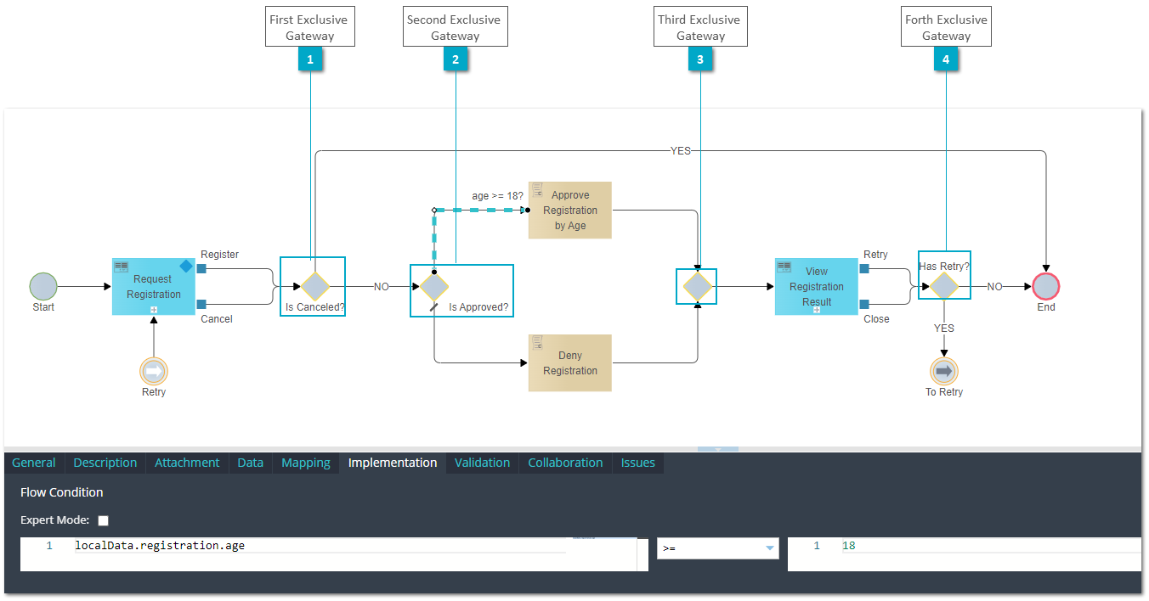Select the Is Canceled? gateway diamond
Screen dimensions: 1149x601
314,286
